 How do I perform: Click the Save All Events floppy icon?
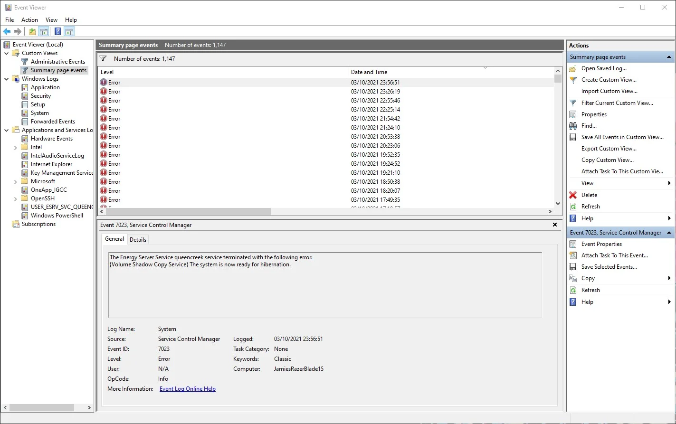[573, 137]
